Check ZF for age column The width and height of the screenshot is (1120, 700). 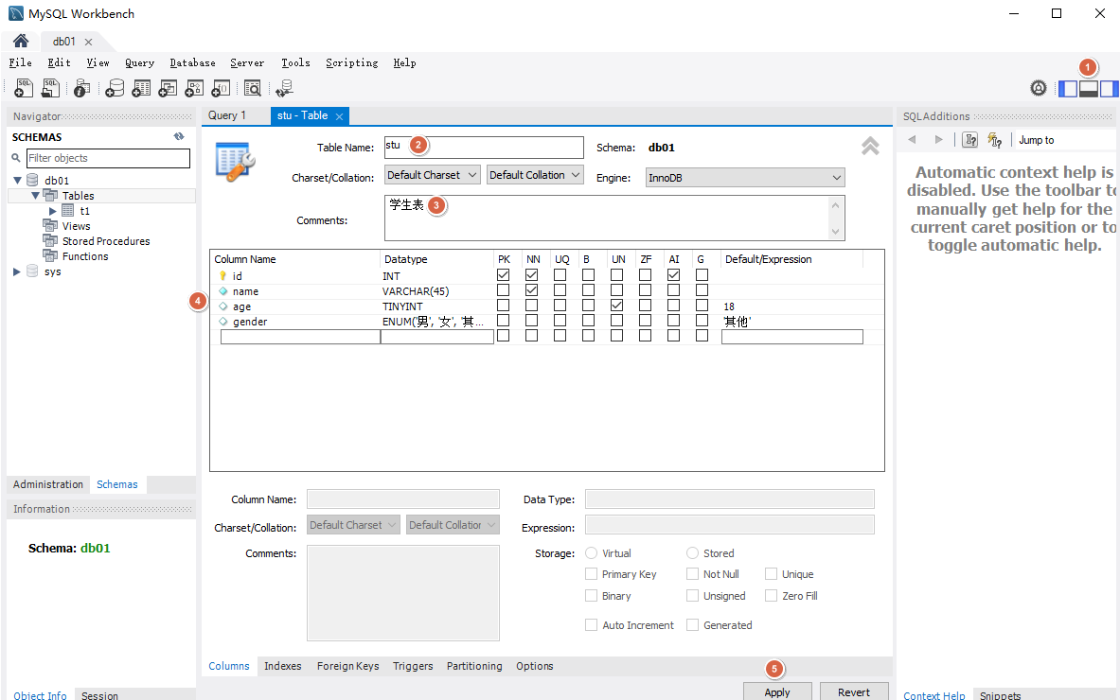(x=645, y=306)
